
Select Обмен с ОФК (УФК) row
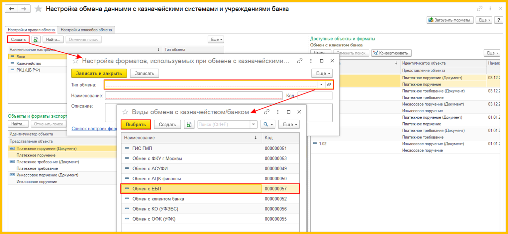(210, 219)
